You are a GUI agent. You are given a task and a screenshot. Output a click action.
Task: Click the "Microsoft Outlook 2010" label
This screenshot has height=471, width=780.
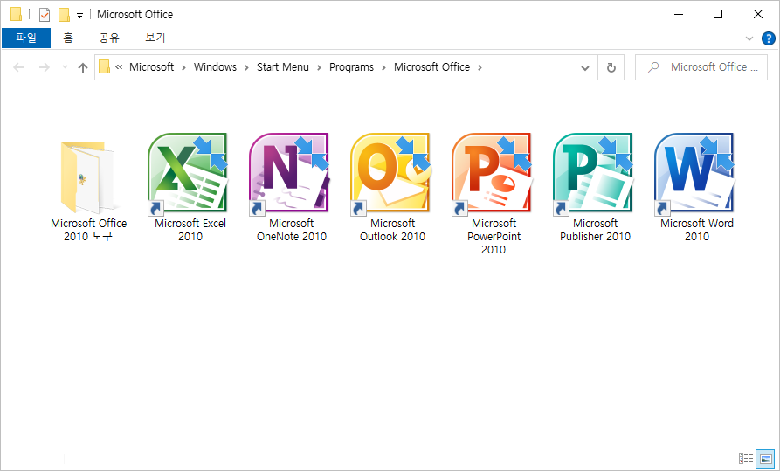point(392,230)
